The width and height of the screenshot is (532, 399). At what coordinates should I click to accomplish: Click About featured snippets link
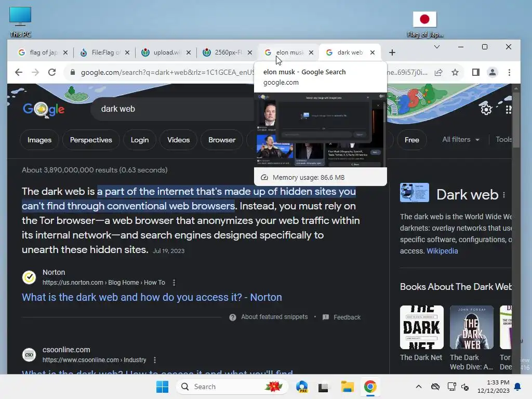pyautogui.click(x=274, y=317)
